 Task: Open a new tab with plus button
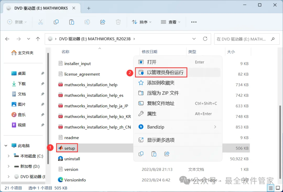89,8
